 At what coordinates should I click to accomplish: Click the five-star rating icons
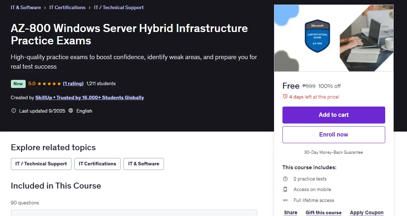[49, 84]
